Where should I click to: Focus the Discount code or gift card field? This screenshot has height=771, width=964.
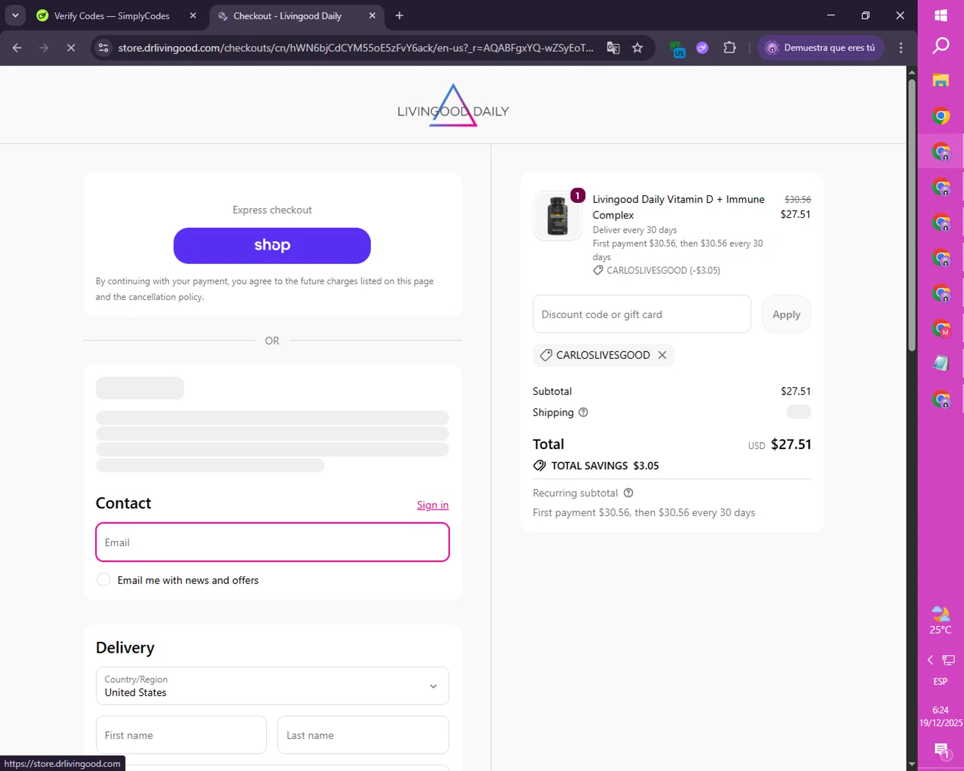click(x=642, y=314)
